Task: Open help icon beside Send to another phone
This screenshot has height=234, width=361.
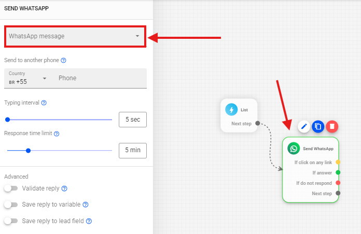Action: (x=64, y=61)
